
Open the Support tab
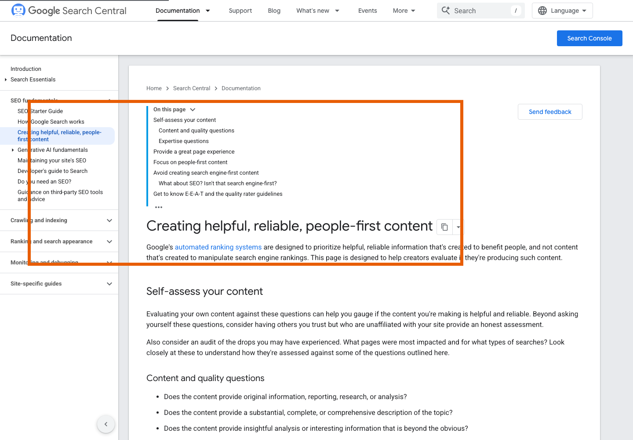tap(240, 11)
